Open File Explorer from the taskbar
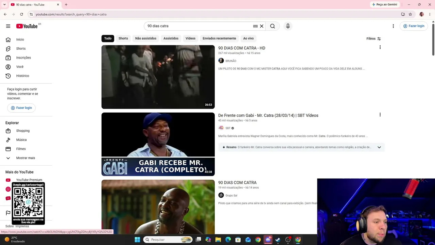435x245 pixels. 218,240
